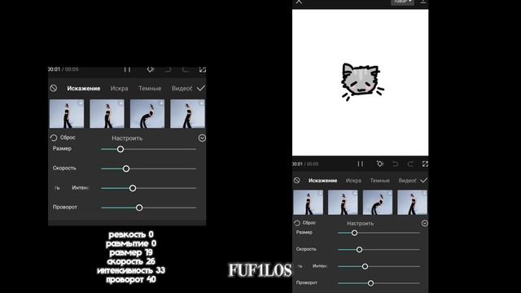Open Искажение tab in right phone
Image resolution: width=521 pixels, height=293 pixels.
322,181
